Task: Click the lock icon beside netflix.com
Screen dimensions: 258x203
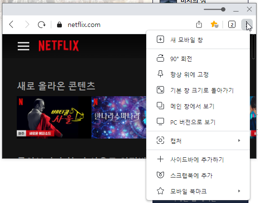Action: pyautogui.click(x=59, y=25)
